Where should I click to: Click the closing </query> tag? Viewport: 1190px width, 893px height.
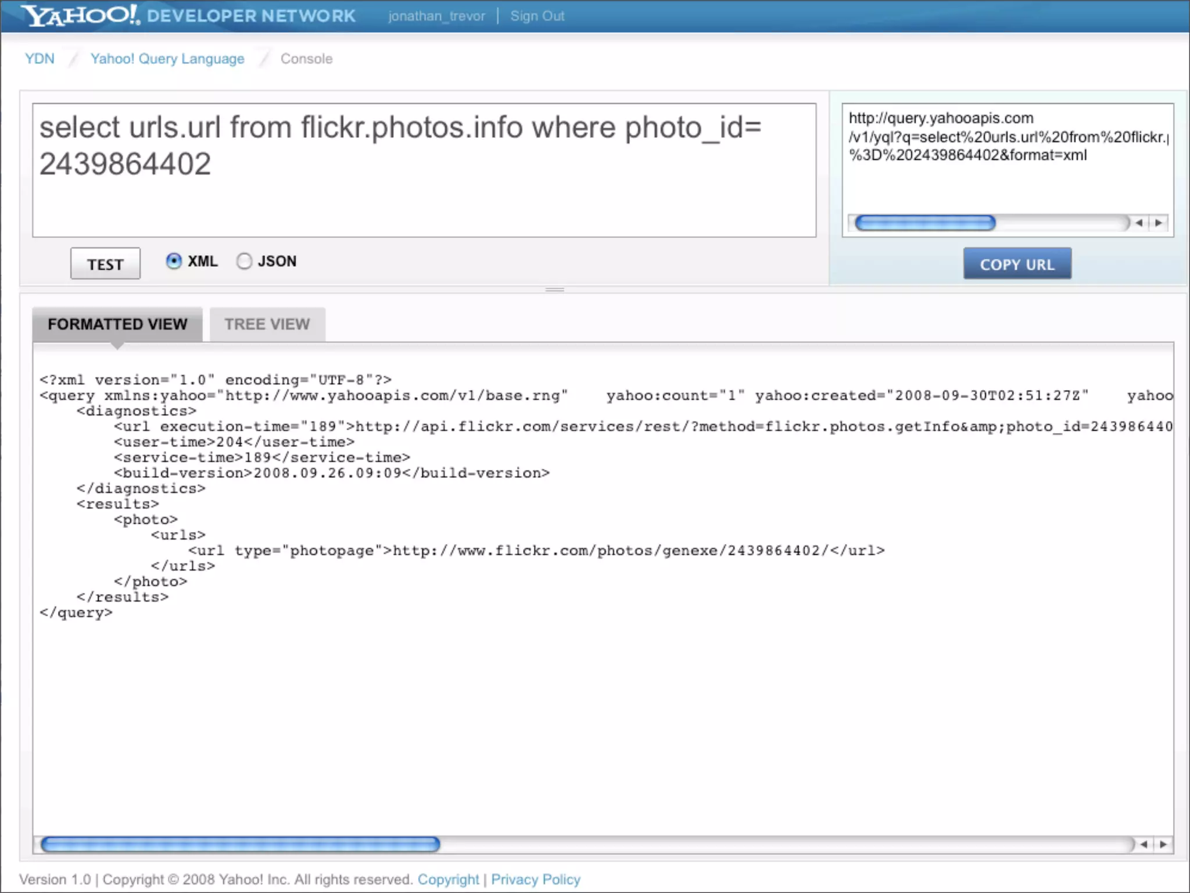tap(76, 613)
